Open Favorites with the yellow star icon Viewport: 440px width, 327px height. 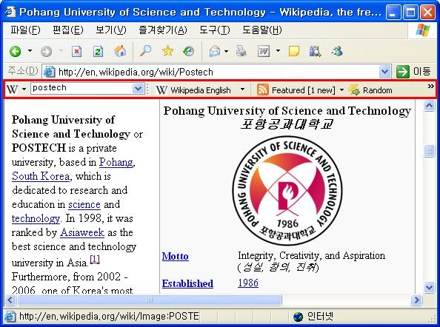167,51
